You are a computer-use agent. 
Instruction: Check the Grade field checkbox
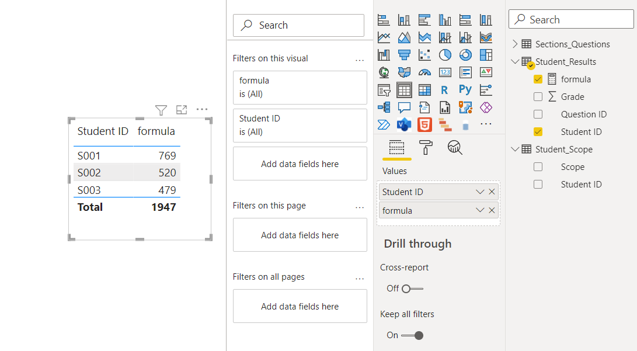pos(538,97)
